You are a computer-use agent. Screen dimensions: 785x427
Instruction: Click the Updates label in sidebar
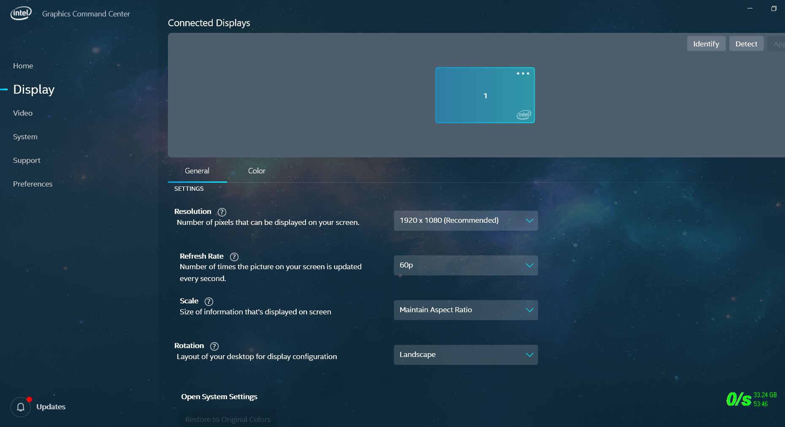coord(51,407)
